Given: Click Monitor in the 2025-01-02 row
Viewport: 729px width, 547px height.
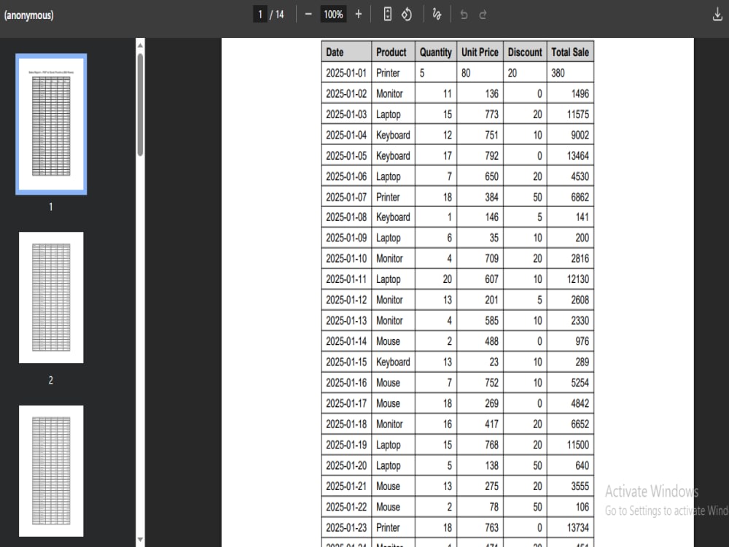Looking at the screenshot, I should tap(394, 93).
